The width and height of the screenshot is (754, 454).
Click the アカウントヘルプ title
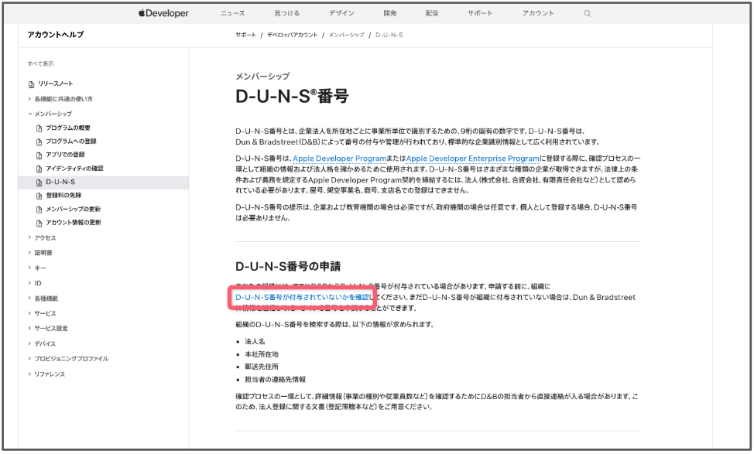coord(55,35)
